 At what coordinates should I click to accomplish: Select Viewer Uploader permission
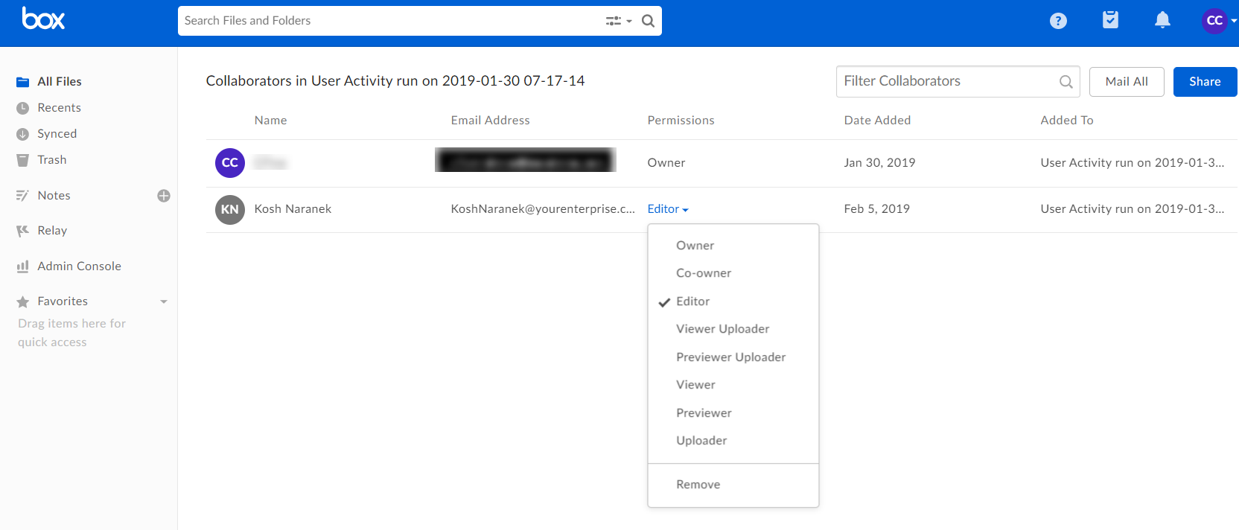(722, 329)
